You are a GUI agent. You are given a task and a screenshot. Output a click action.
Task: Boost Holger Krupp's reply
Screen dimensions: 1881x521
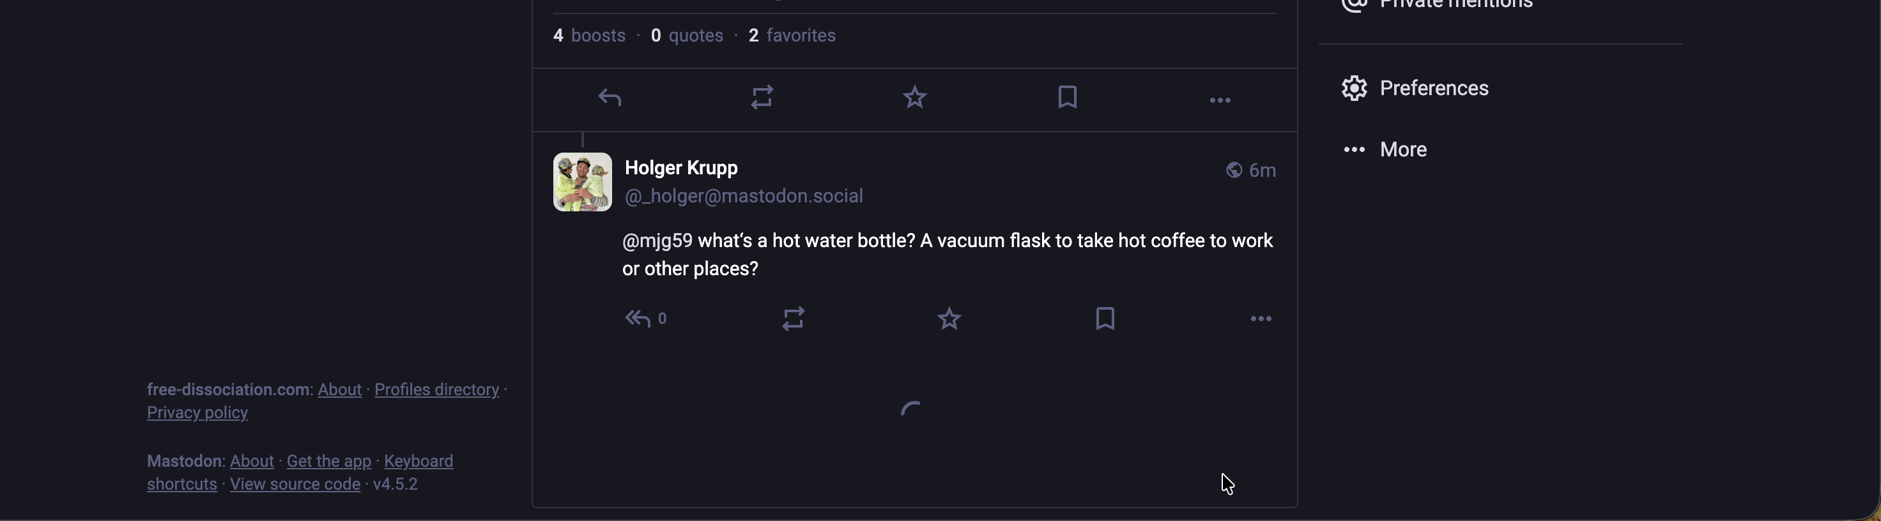coord(794,320)
